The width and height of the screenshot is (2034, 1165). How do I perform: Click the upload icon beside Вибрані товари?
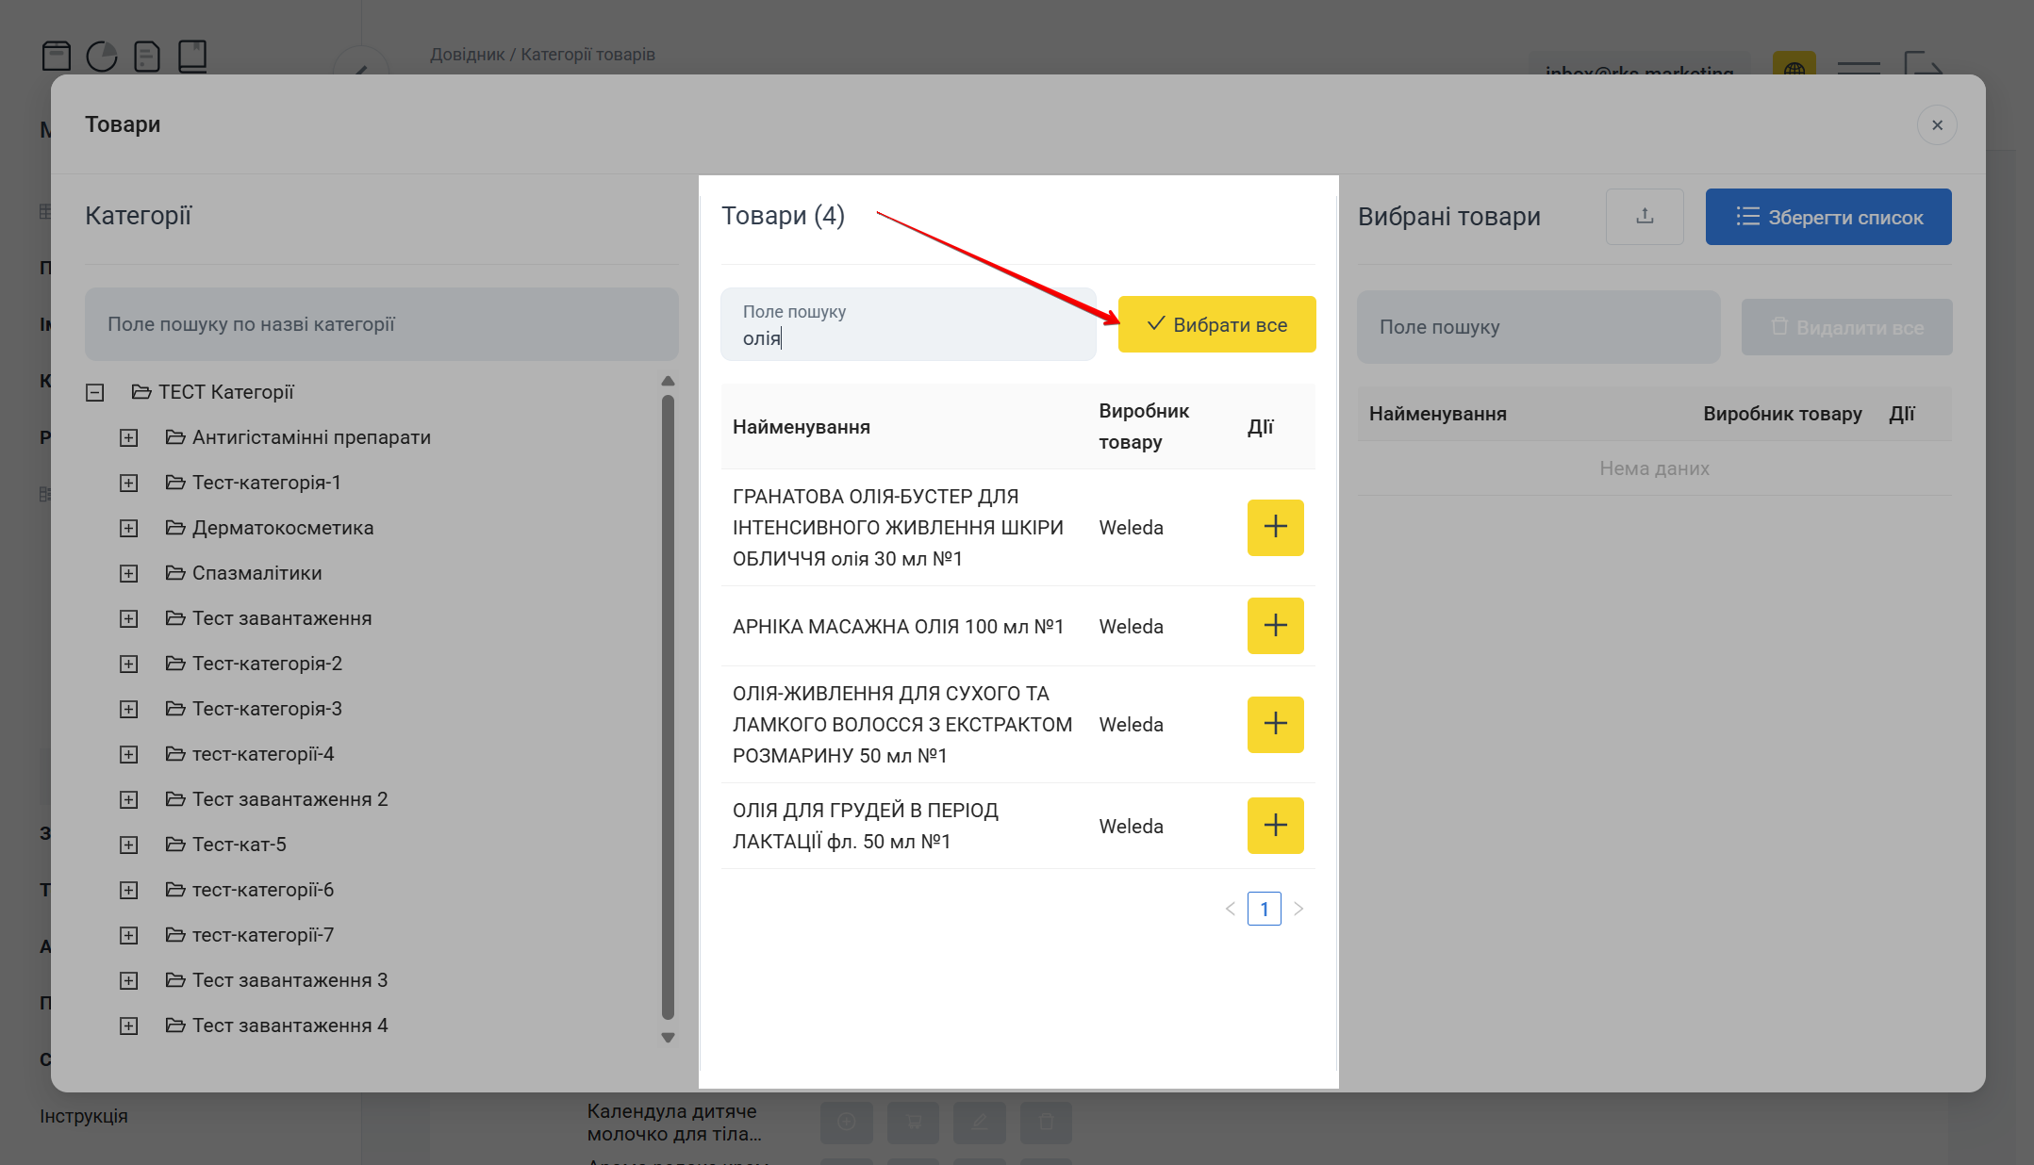point(1645,217)
